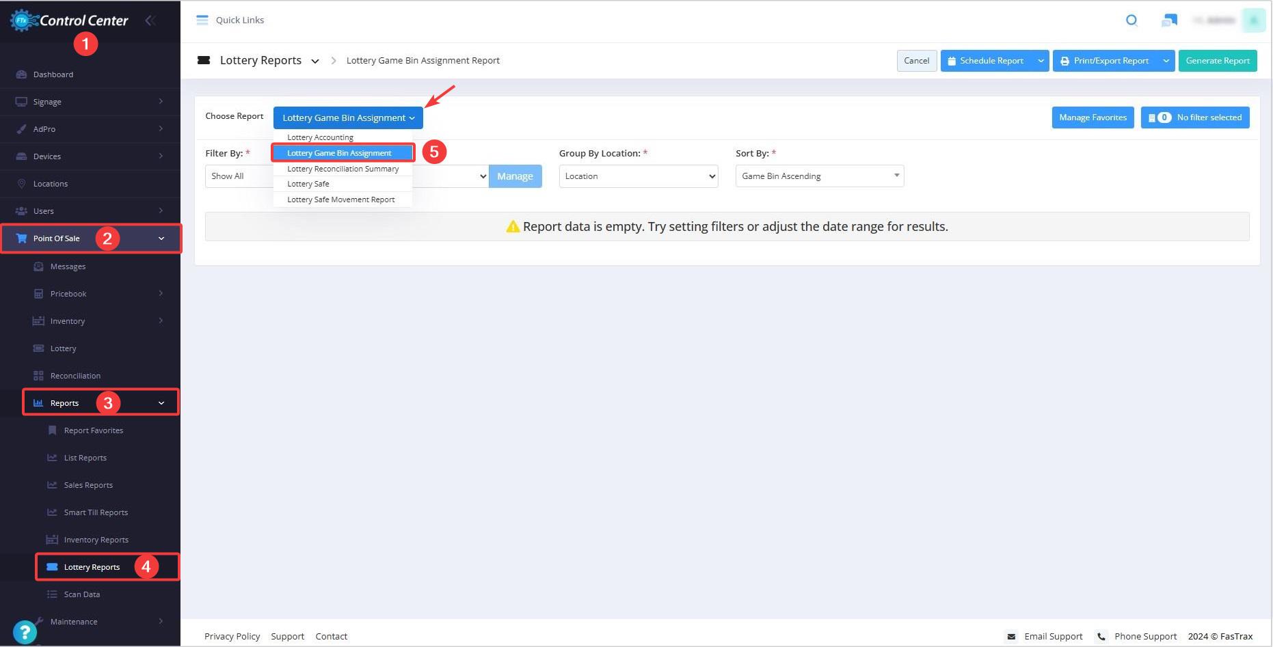The image size is (1273, 647).
Task: Open the Sort By Game Bin Ascending dropdown
Action: 820,176
